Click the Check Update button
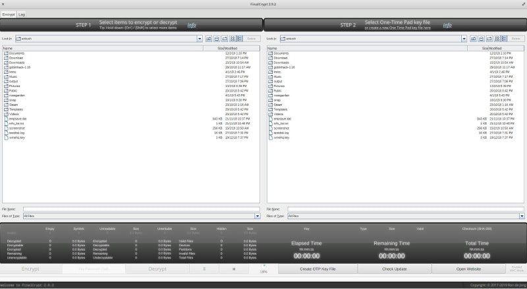 pos(395,269)
